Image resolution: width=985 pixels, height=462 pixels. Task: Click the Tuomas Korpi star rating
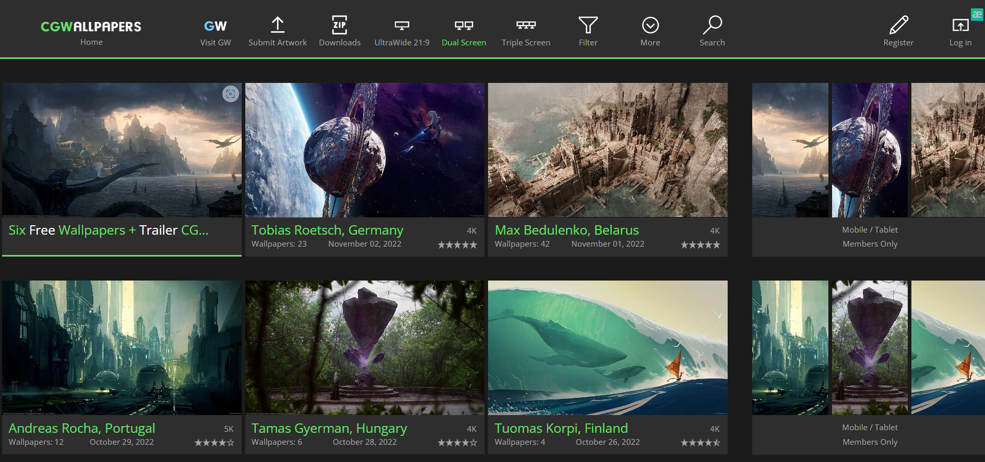(700, 443)
